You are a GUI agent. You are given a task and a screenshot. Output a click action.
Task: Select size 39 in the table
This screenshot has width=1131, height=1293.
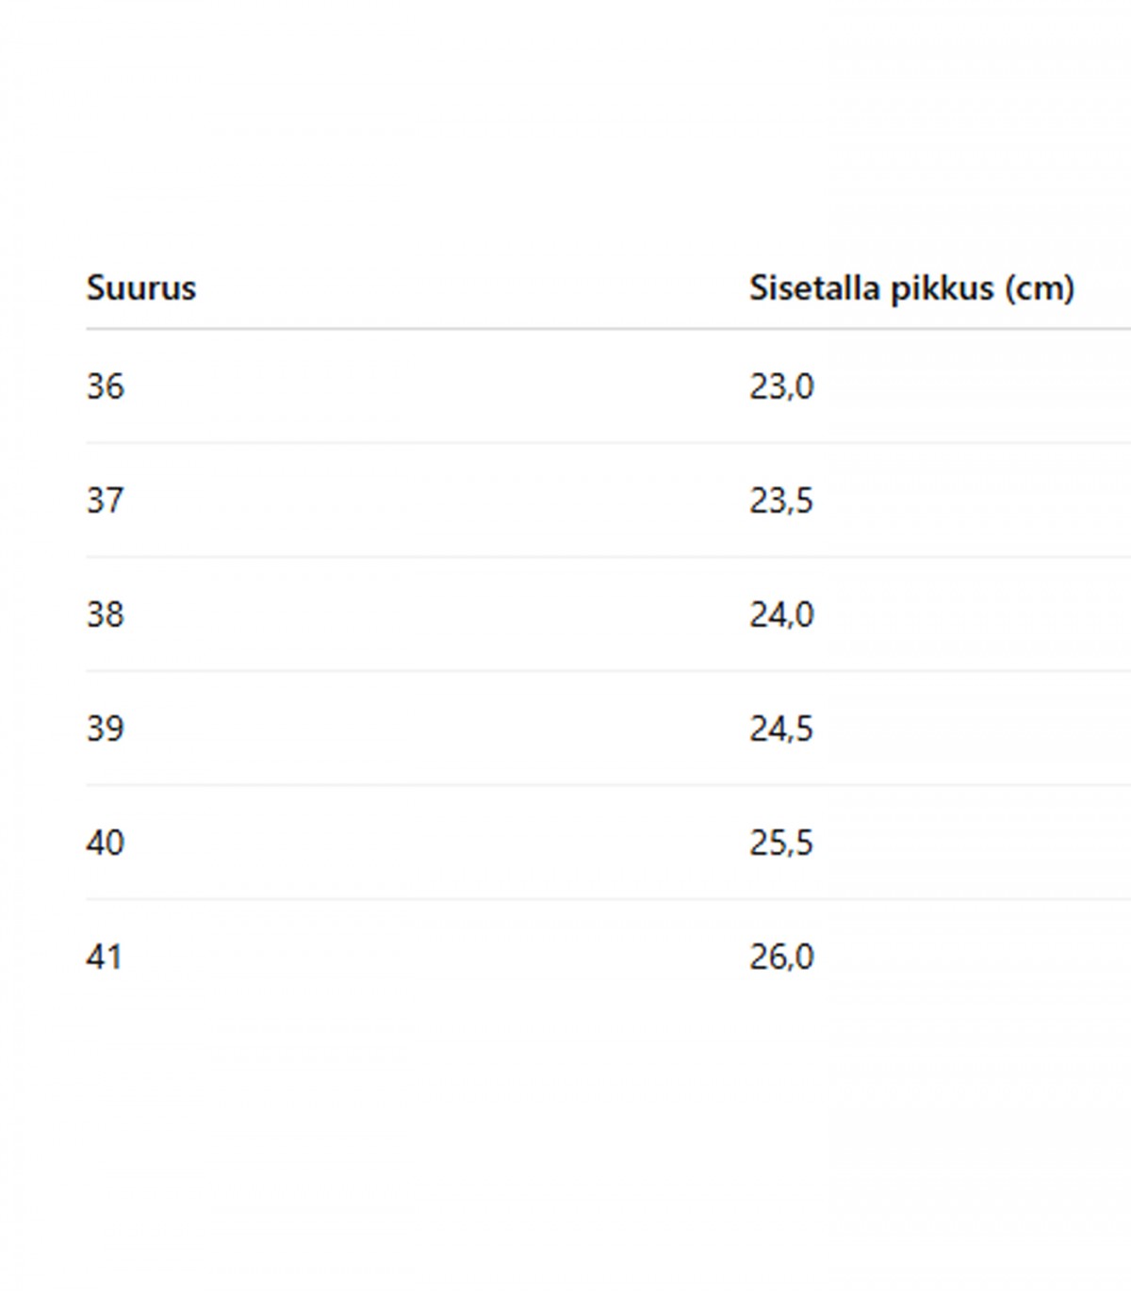106,728
